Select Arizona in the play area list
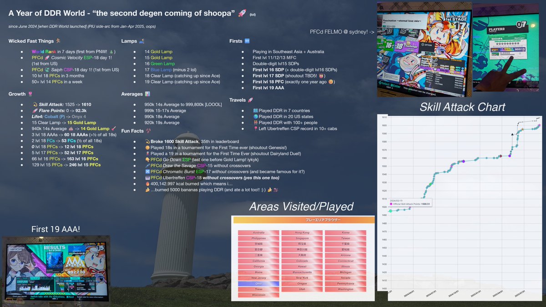 pyautogui.click(x=346, y=255)
